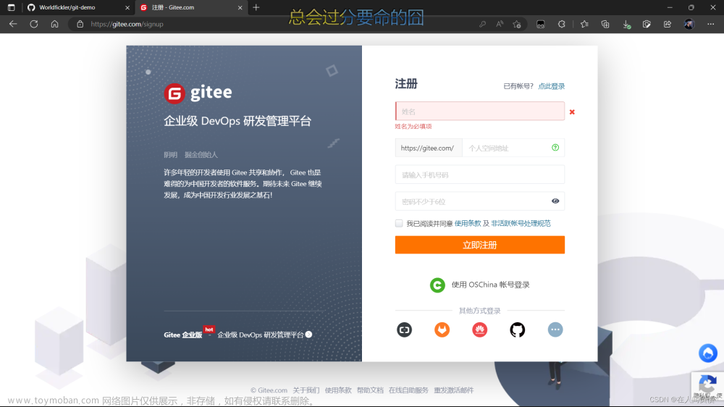Reload the Gitee signup page
Screen dimensions: 724x407
[x=34, y=24]
